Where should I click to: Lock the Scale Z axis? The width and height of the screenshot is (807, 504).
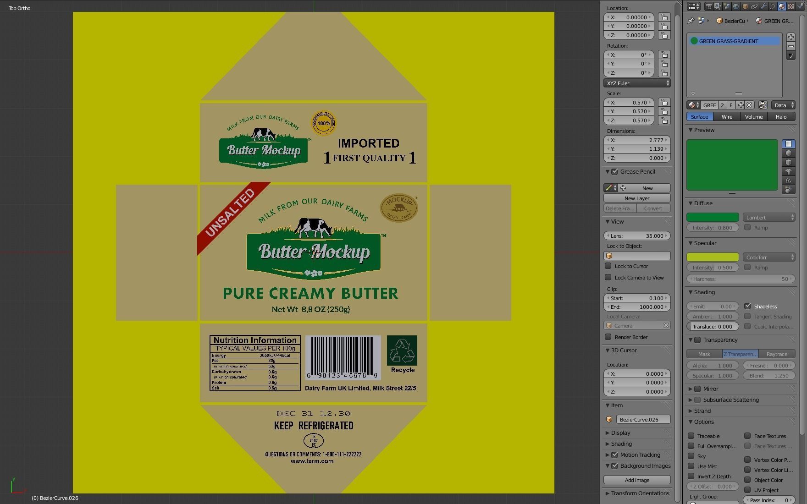point(664,121)
